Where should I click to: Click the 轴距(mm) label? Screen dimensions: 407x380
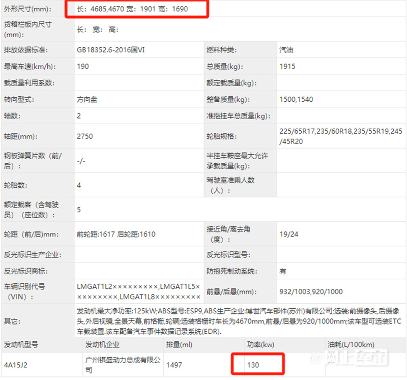[x=20, y=136]
